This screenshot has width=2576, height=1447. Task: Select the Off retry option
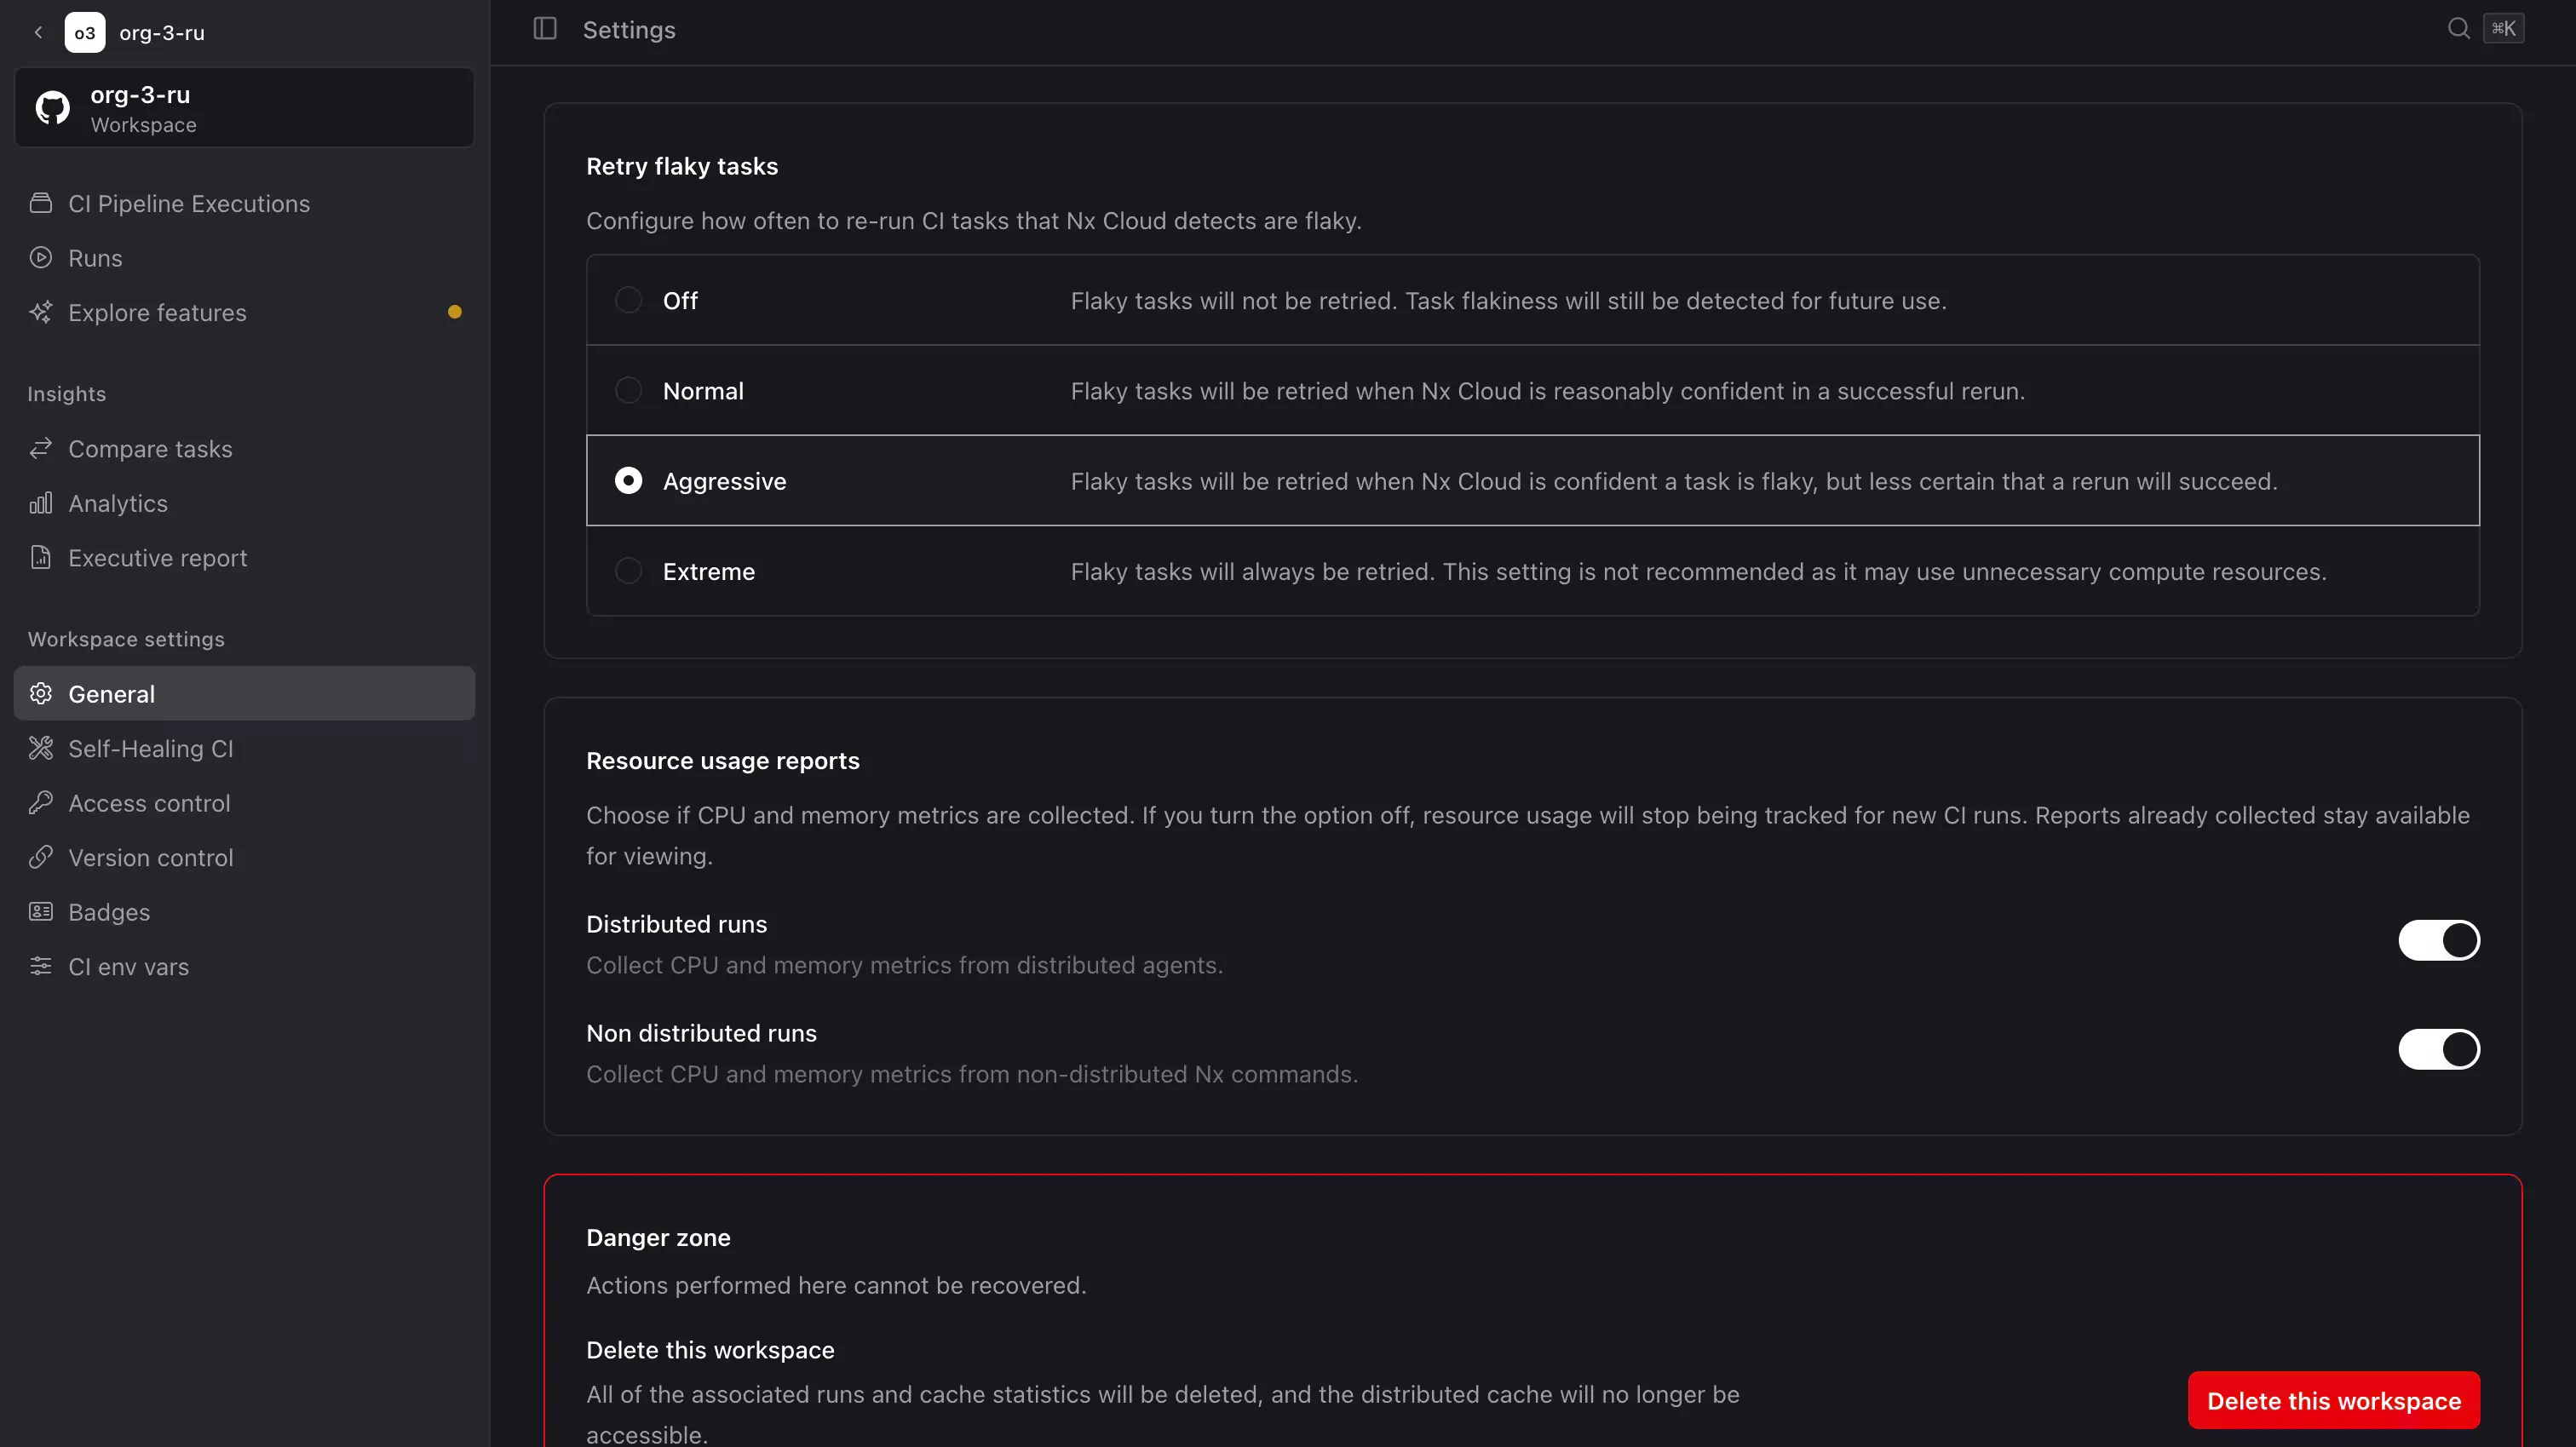pos(1532,300)
